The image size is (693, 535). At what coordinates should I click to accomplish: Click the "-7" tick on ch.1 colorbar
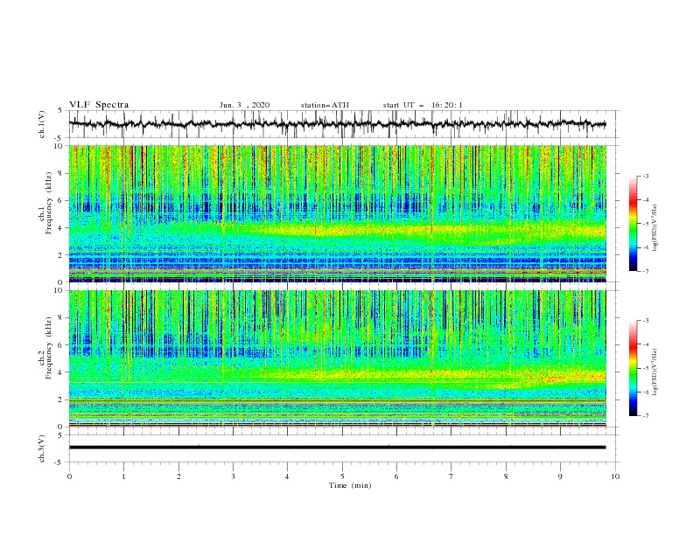click(x=645, y=271)
